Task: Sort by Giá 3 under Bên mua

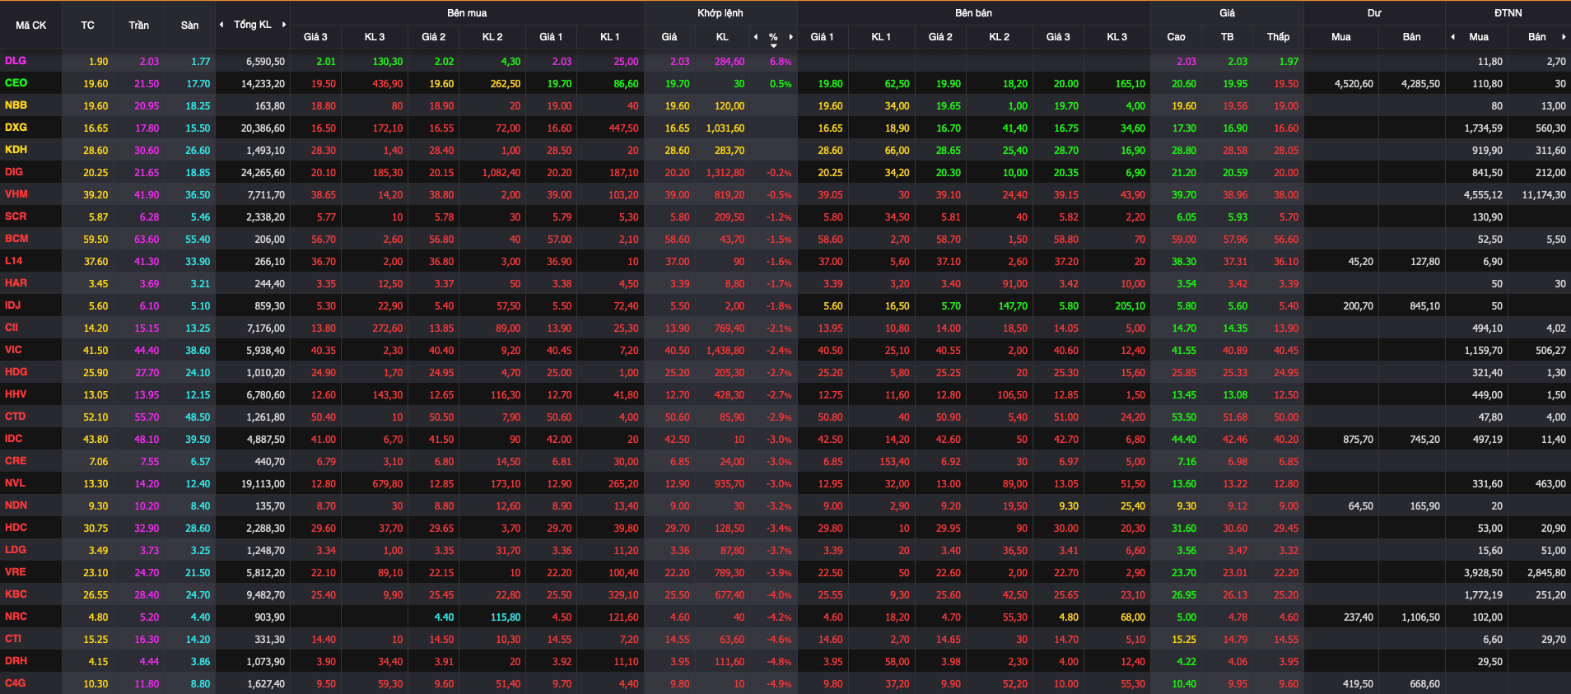Action: [315, 37]
